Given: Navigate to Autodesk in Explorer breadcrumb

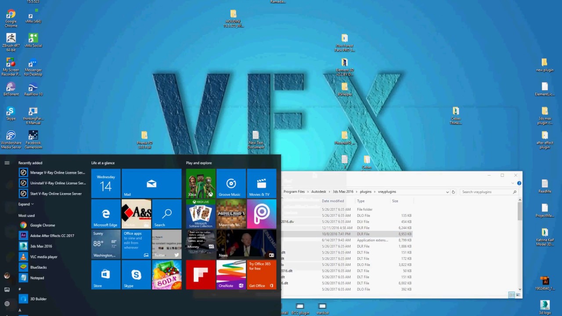Looking at the screenshot, I should pyautogui.click(x=319, y=192).
